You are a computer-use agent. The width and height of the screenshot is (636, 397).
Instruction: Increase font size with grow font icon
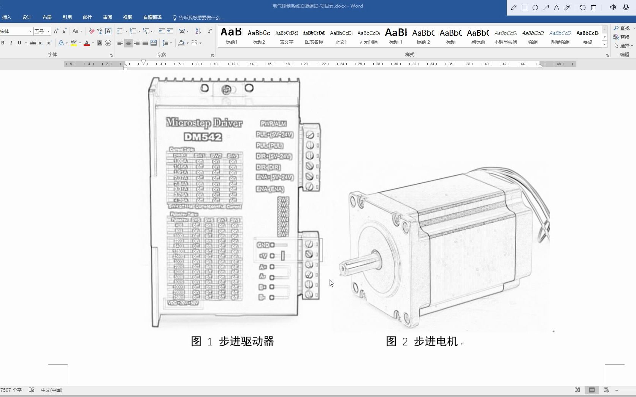click(x=56, y=31)
